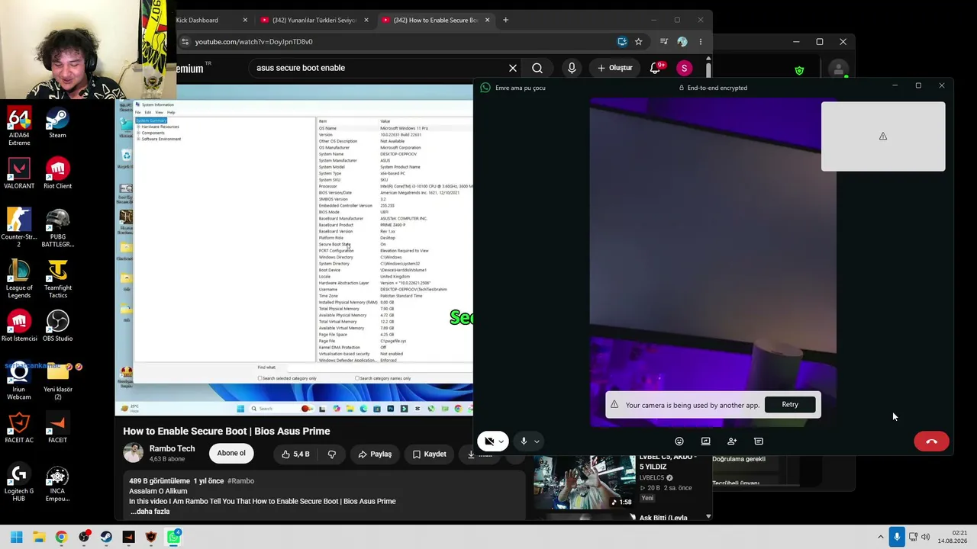The width and height of the screenshot is (977, 549).
Task: Select the FACEIT AC desktop icon
Action: pyautogui.click(x=19, y=428)
